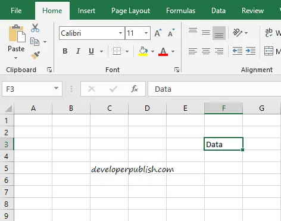
Task: Cancel entry with X in formula bar
Action: 92,89
